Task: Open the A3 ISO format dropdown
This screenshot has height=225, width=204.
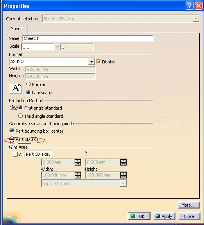Action: (x=91, y=62)
